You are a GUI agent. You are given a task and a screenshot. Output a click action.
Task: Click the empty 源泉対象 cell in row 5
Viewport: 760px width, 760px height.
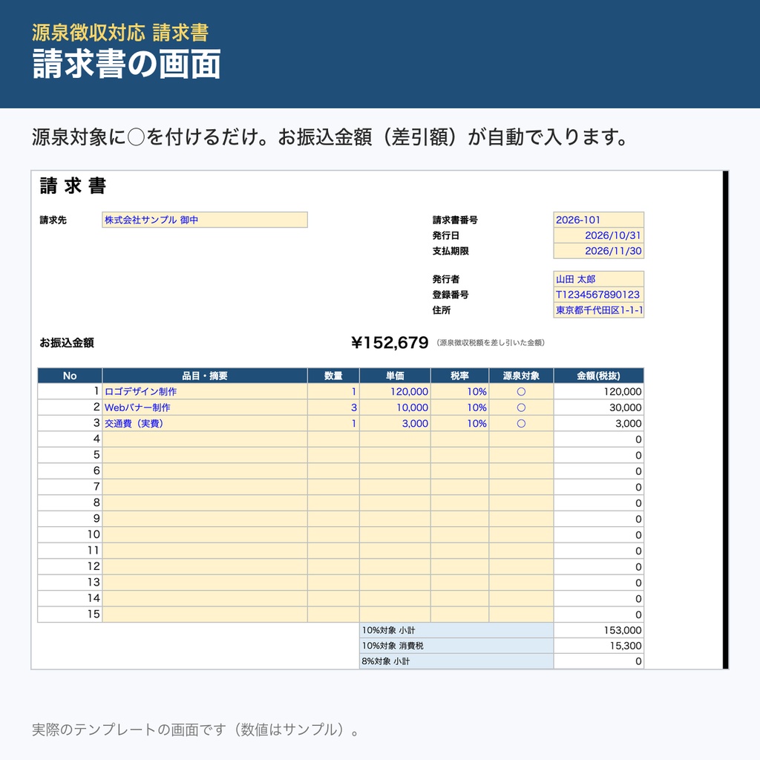coord(521,455)
